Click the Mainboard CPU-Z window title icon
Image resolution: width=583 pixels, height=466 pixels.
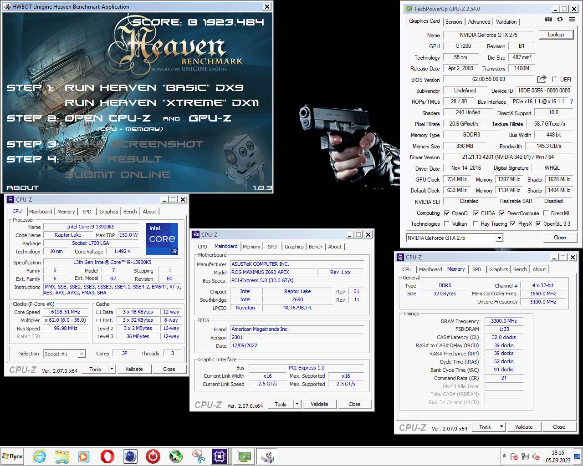pos(196,234)
